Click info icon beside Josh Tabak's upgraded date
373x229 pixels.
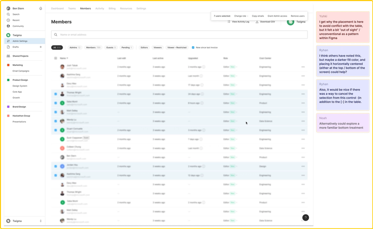click(x=204, y=67)
